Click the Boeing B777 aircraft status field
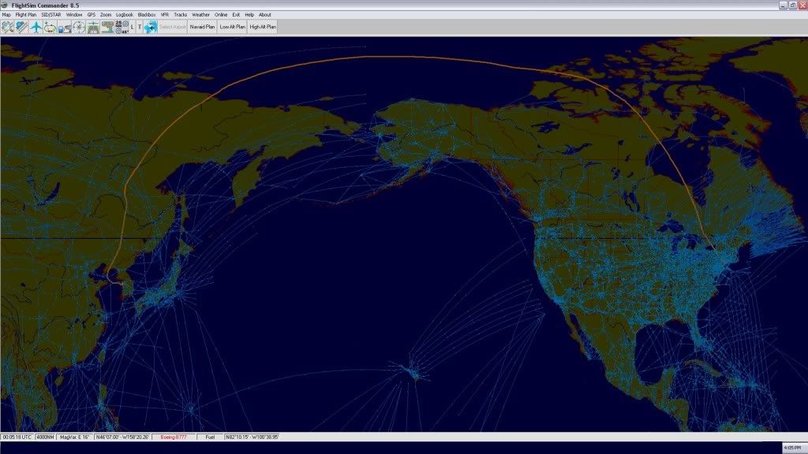Screen dimensions: 808x454 174,437
